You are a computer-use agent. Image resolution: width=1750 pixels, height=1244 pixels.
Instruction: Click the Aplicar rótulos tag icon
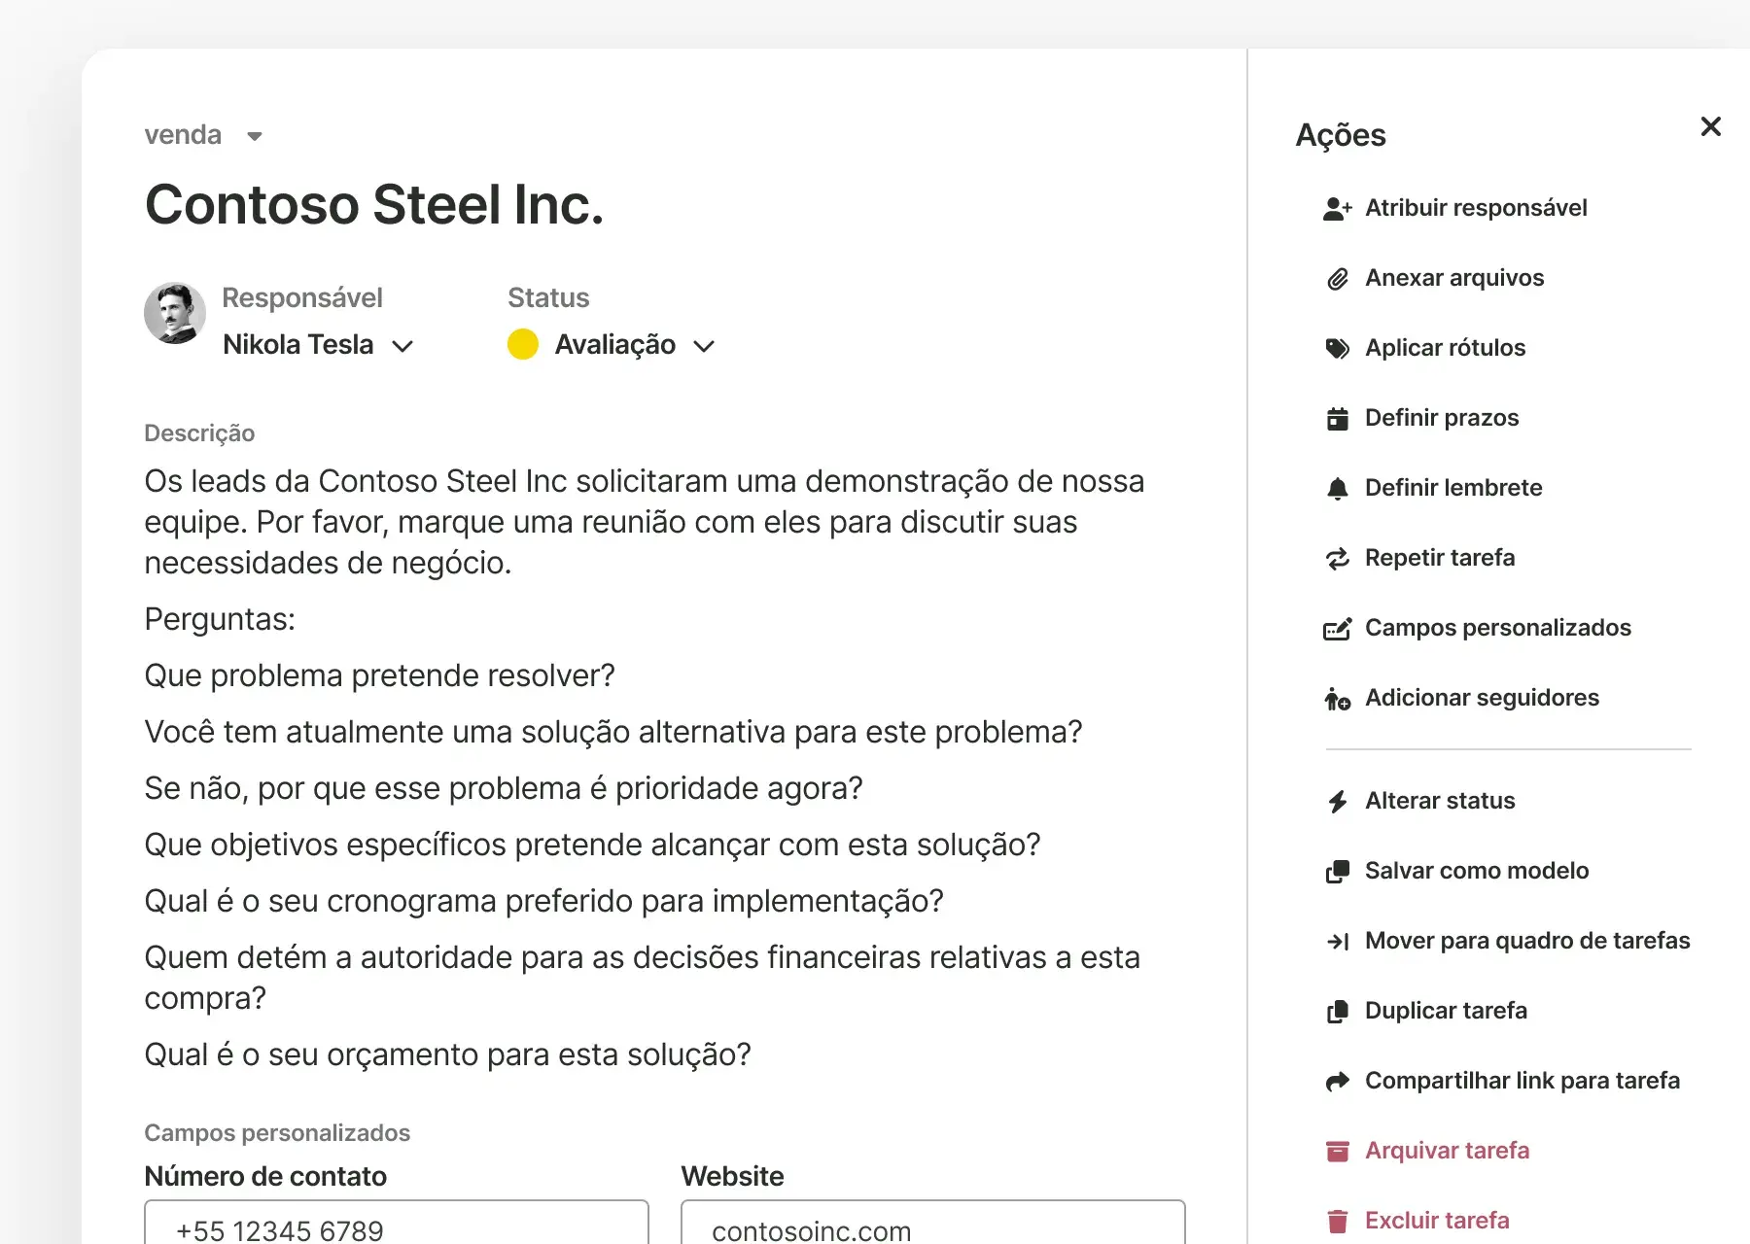(x=1338, y=349)
